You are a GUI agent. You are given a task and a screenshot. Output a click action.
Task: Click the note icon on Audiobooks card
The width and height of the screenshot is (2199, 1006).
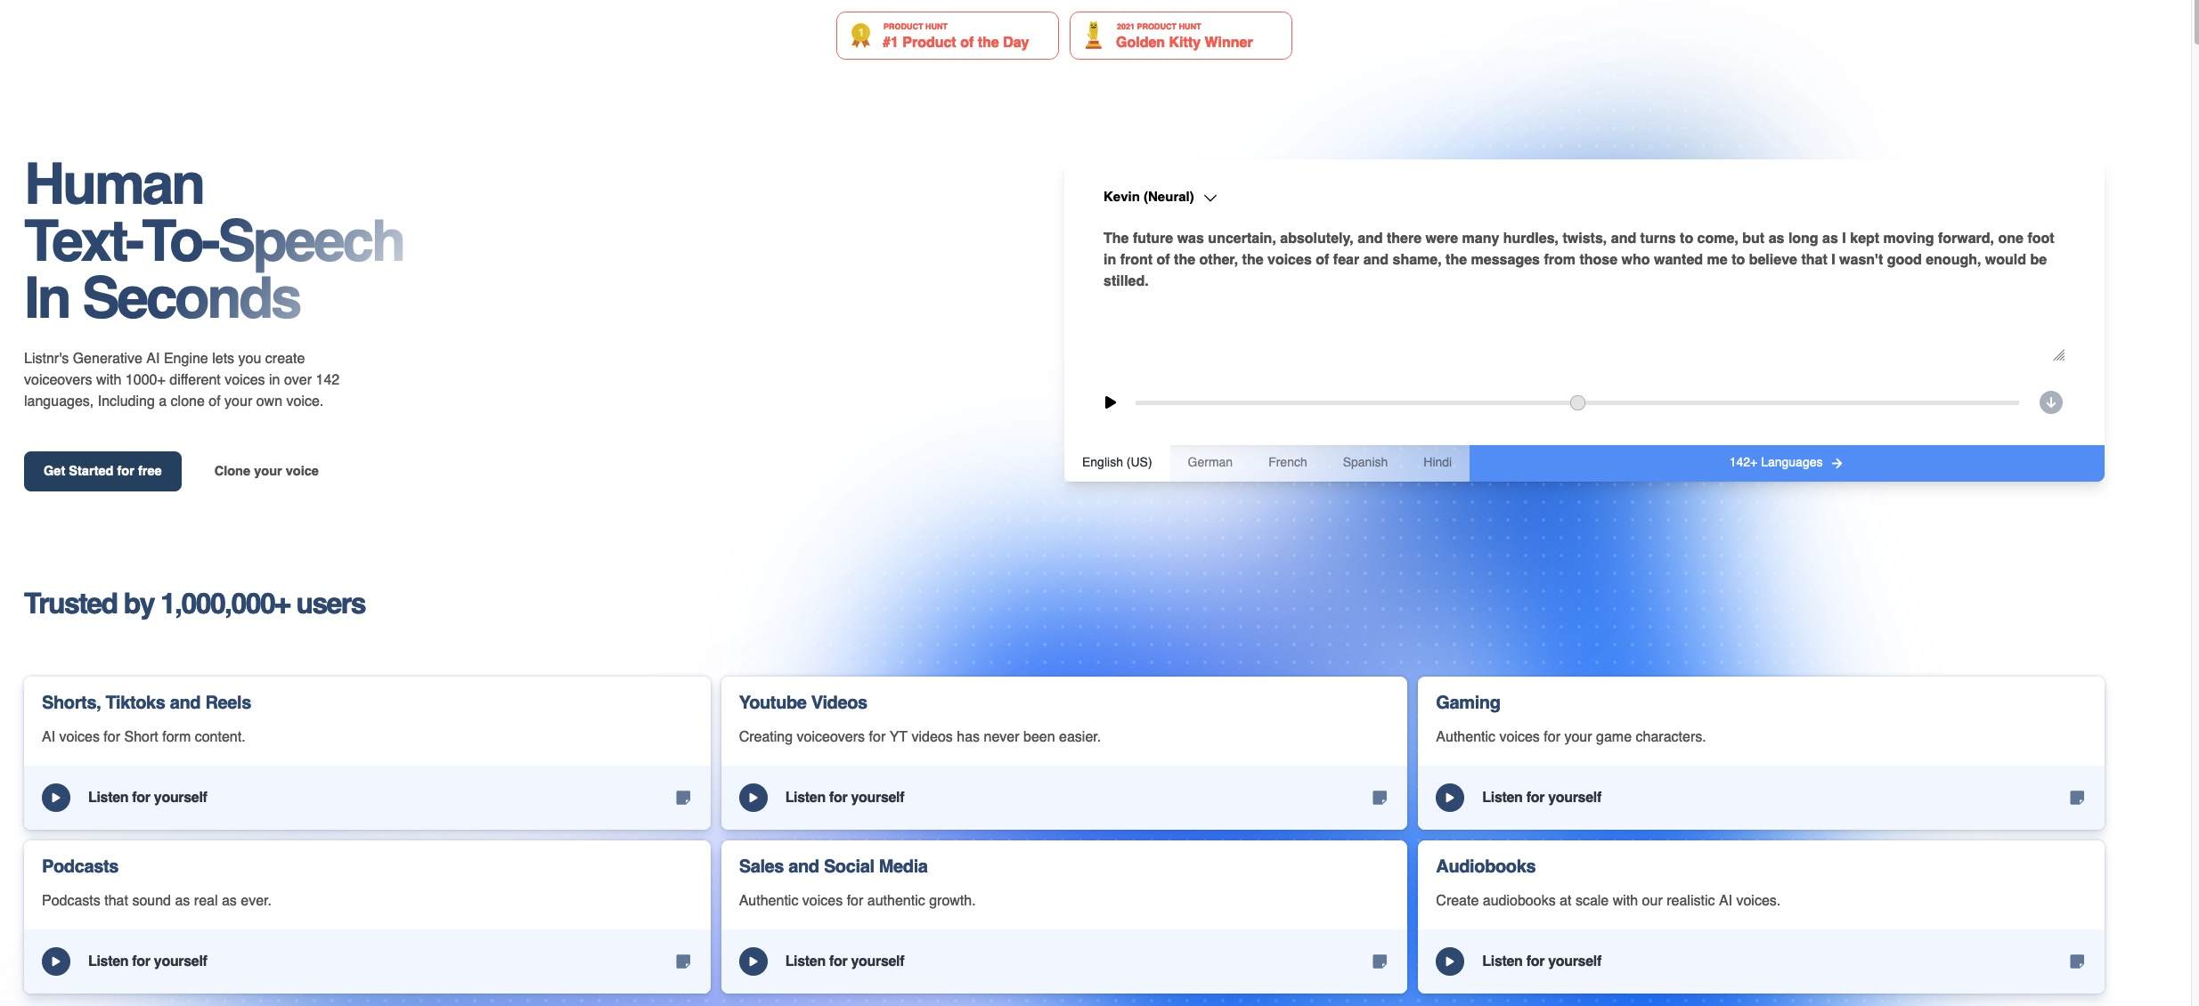tap(2077, 961)
